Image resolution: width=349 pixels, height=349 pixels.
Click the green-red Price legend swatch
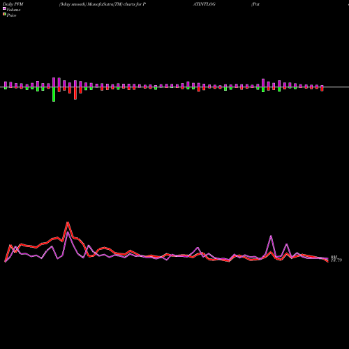click(4, 15)
